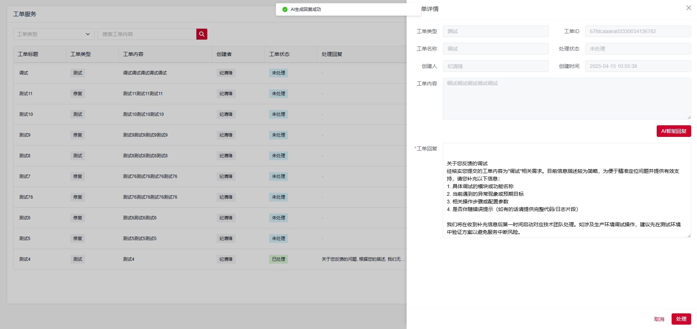Click the 已处理 status tag for 测试4
The height and width of the screenshot is (329, 697).
[x=278, y=259]
